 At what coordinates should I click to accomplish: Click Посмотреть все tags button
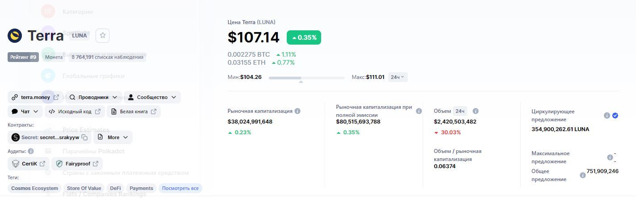(x=180, y=188)
